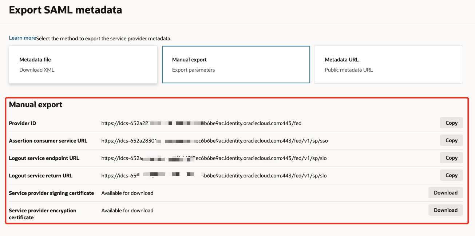Click the Logout service endpoint URL value

[x=214, y=158]
